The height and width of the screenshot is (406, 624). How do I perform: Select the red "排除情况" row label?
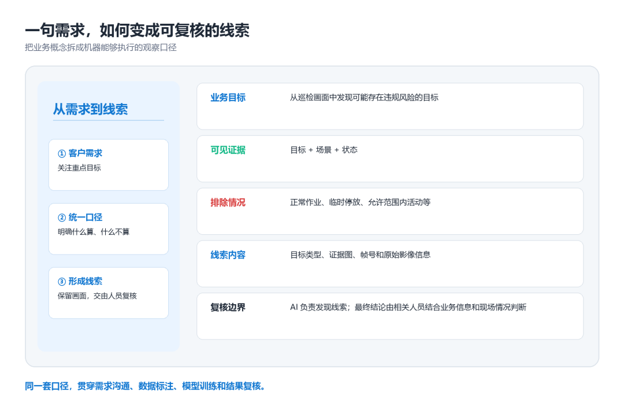pyautogui.click(x=228, y=202)
